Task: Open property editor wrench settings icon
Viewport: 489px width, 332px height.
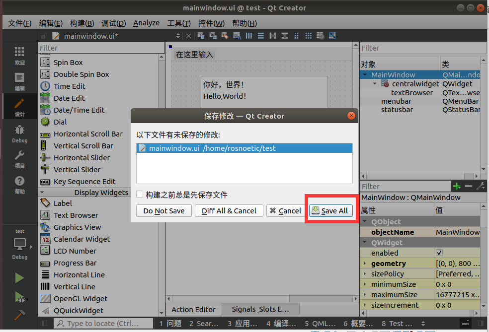Action: 480,186
